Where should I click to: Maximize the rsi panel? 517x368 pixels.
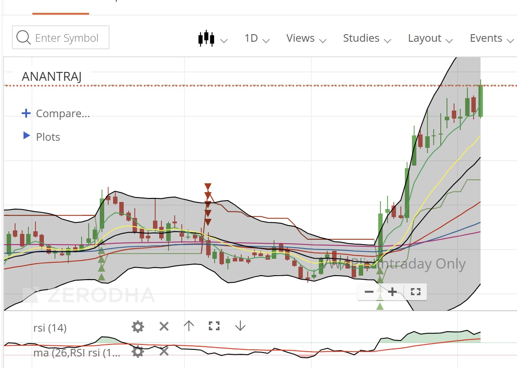click(x=214, y=326)
